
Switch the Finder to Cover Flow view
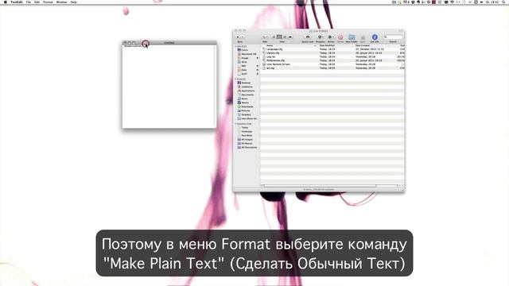point(290,37)
